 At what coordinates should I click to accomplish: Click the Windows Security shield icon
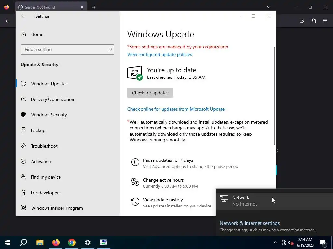coord(23,114)
